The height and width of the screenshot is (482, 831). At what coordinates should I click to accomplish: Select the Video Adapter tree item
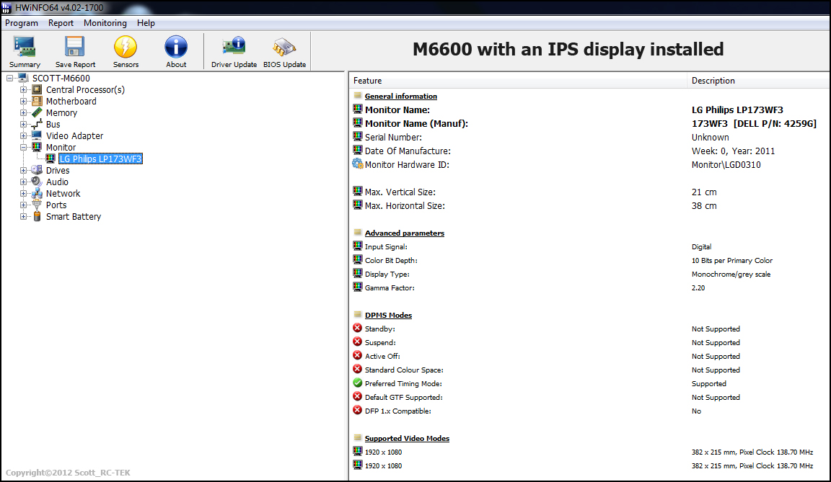click(75, 136)
